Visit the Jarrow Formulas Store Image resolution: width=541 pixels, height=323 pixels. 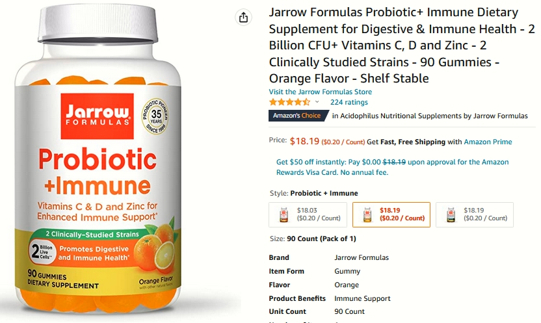pyautogui.click(x=320, y=92)
